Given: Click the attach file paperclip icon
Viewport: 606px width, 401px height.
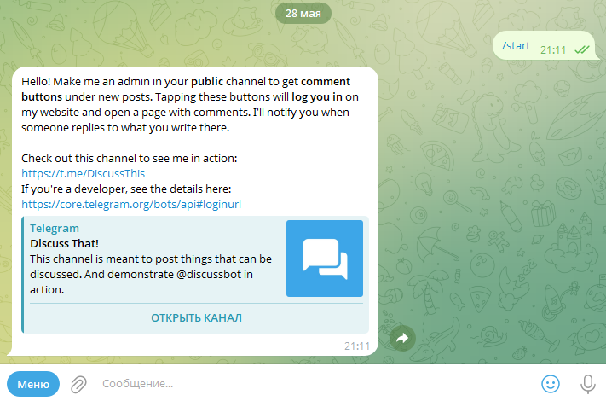Looking at the screenshot, I should (x=78, y=385).
